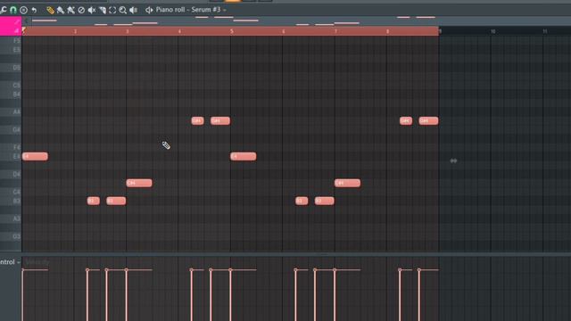Click the A4 piano key

(11, 111)
